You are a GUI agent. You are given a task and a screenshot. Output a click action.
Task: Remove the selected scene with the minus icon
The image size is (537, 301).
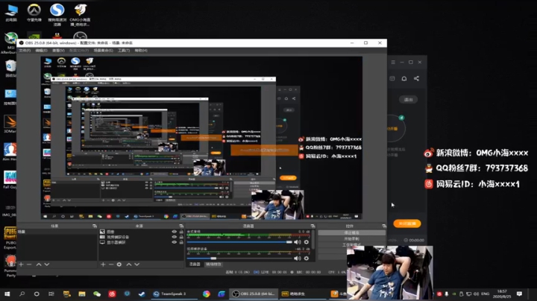29,264
